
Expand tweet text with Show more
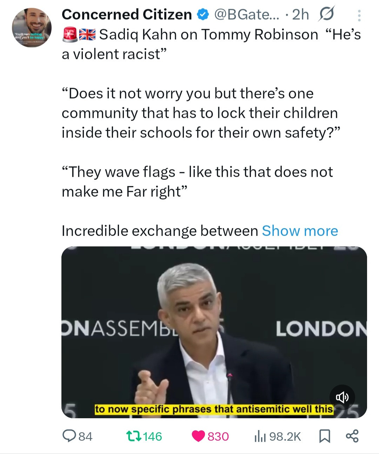(300, 231)
